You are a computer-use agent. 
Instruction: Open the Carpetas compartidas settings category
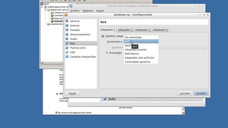pos(81,57)
